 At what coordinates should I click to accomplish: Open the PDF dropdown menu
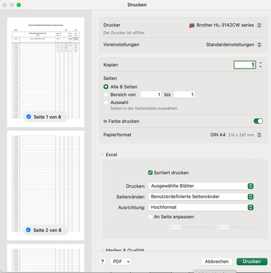point(121,262)
